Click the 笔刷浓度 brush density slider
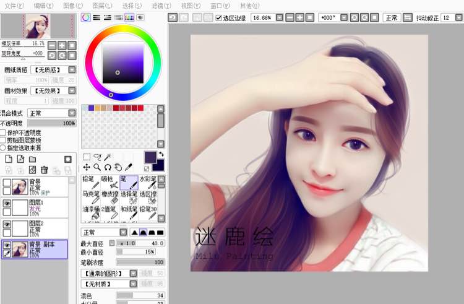 tap(140, 262)
